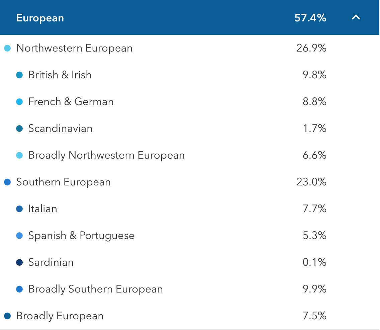Click the French & German color dot
This screenshot has height=330, width=380.
click(x=19, y=102)
